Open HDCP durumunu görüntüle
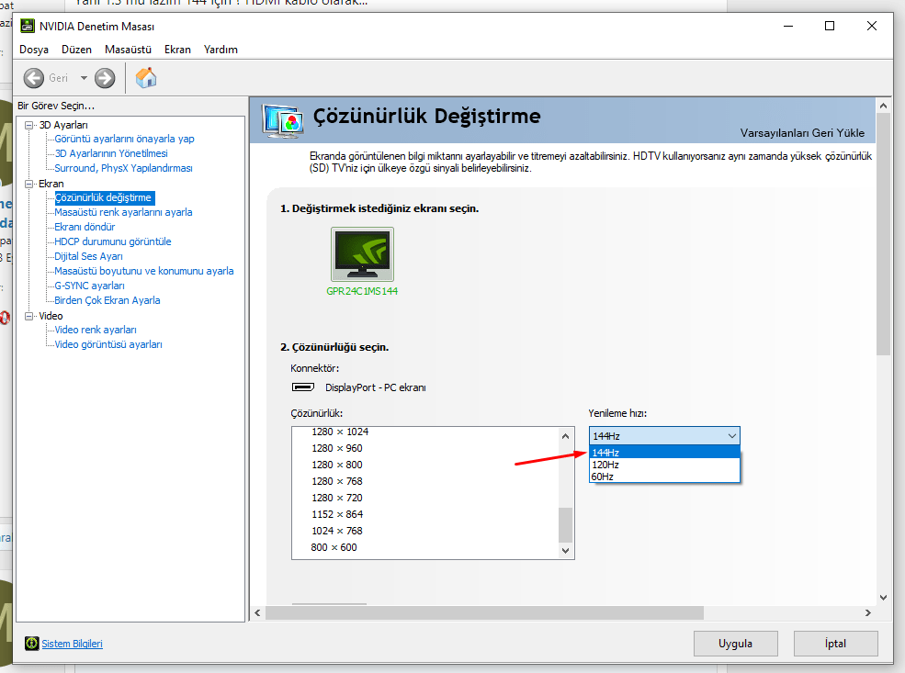 pos(112,241)
